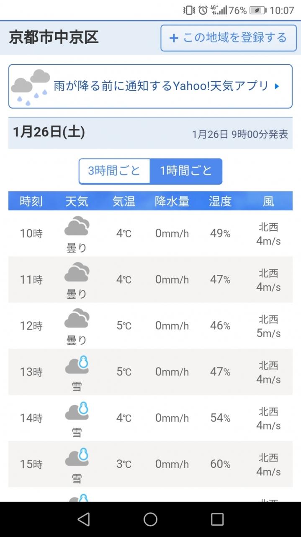Tap the cloudy icon in the 11時 row
The image size is (301, 537).
pos(77,272)
